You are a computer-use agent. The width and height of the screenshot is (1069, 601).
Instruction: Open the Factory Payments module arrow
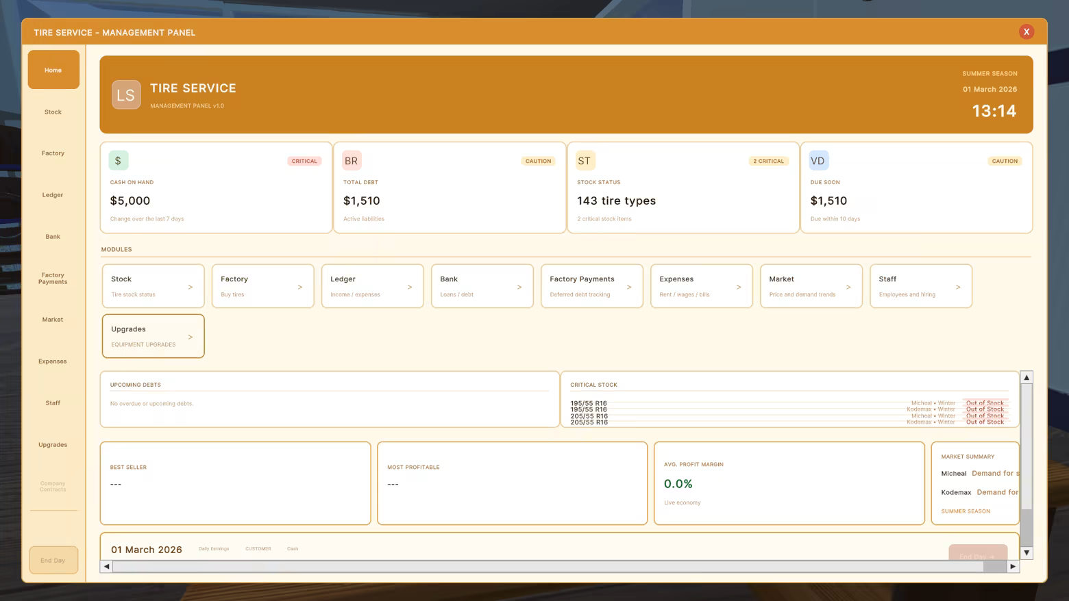[x=629, y=287]
